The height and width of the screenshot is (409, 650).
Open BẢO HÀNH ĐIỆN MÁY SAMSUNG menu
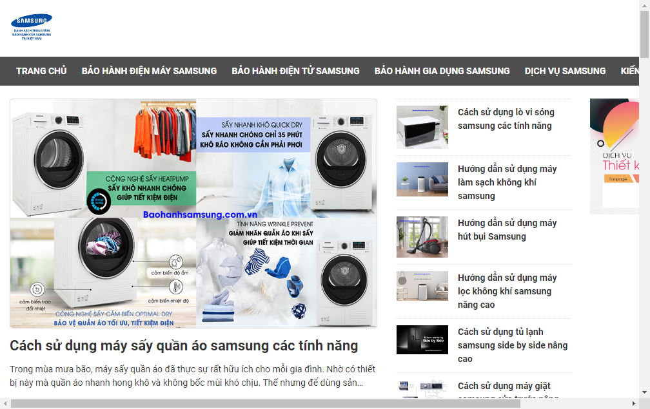(x=149, y=71)
